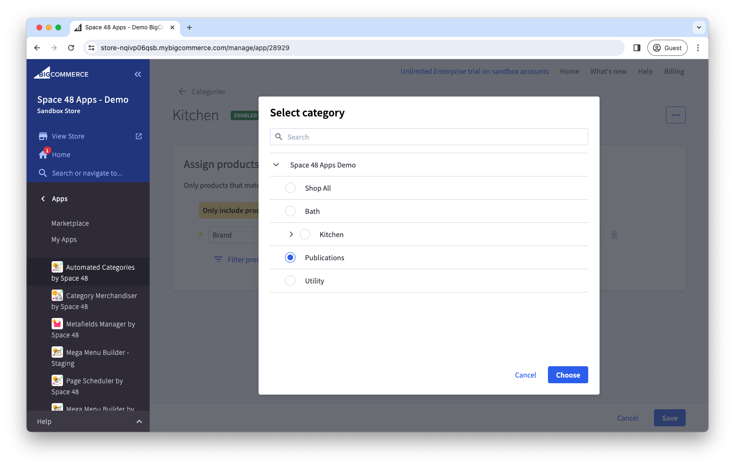Click the BigCommerce logo
The width and height of the screenshot is (735, 467).
tap(61, 73)
